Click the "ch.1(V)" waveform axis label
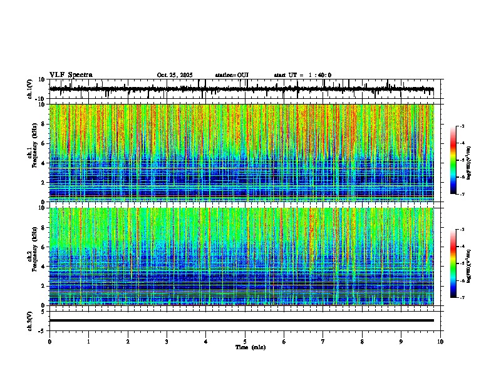The width and height of the screenshot is (496, 383). (x=30, y=89)
